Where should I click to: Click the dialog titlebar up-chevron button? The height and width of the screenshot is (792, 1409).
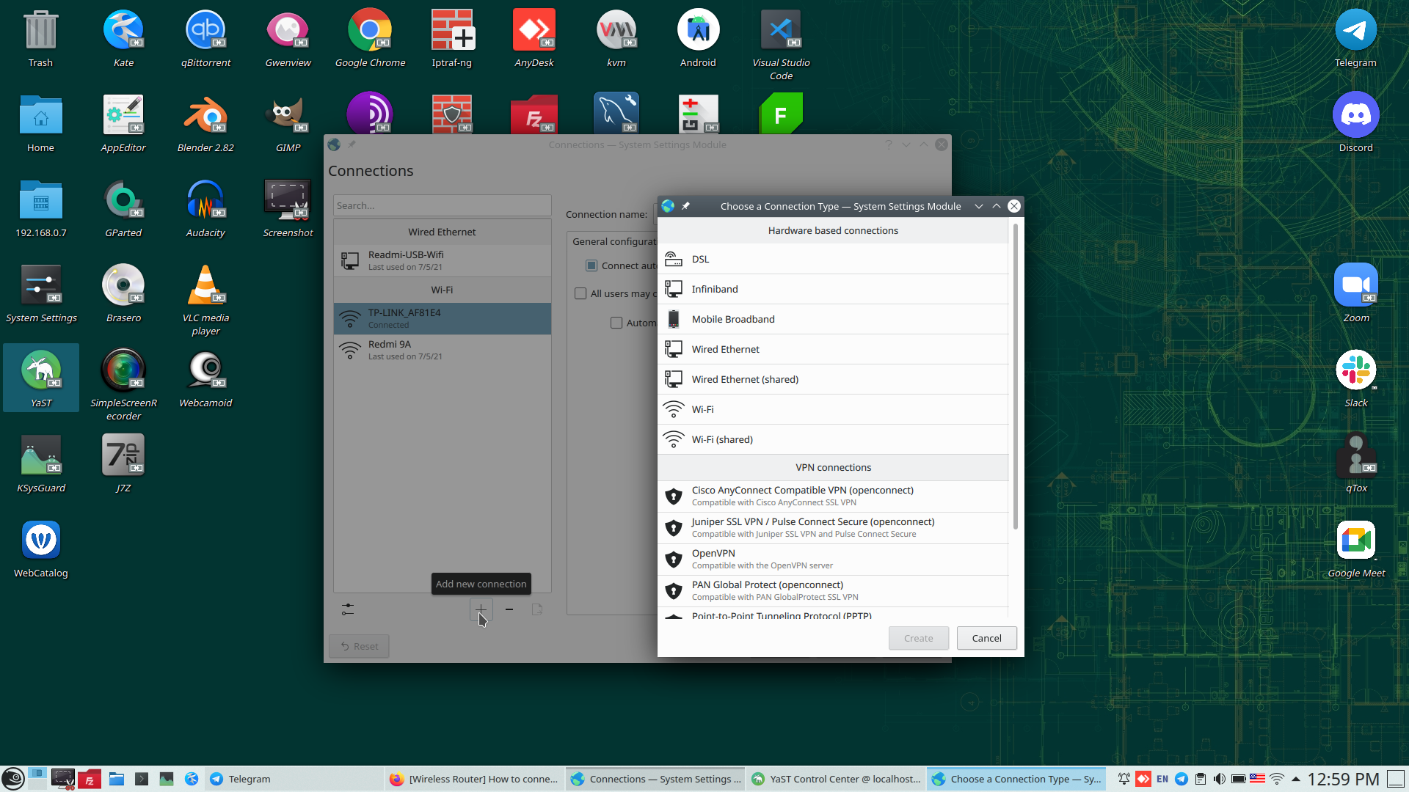pyautogui.click(x=996, y=206)
